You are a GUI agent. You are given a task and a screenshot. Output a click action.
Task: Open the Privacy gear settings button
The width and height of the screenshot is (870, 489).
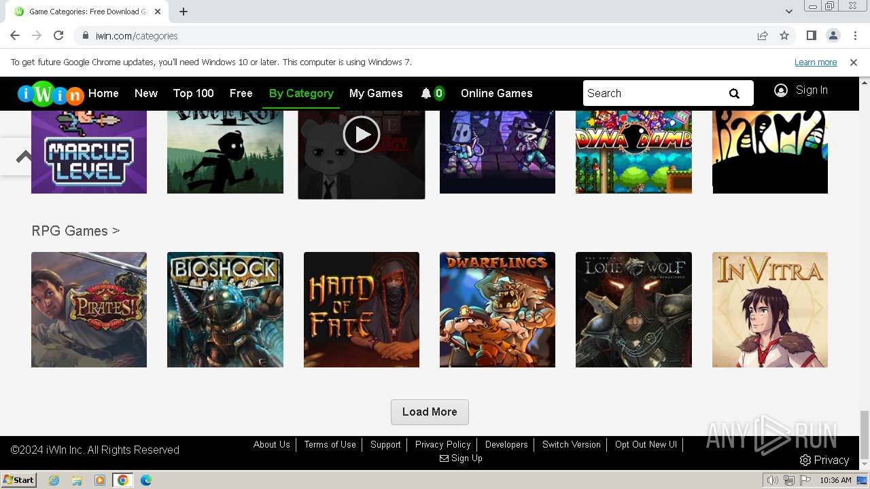pos(824,460)
